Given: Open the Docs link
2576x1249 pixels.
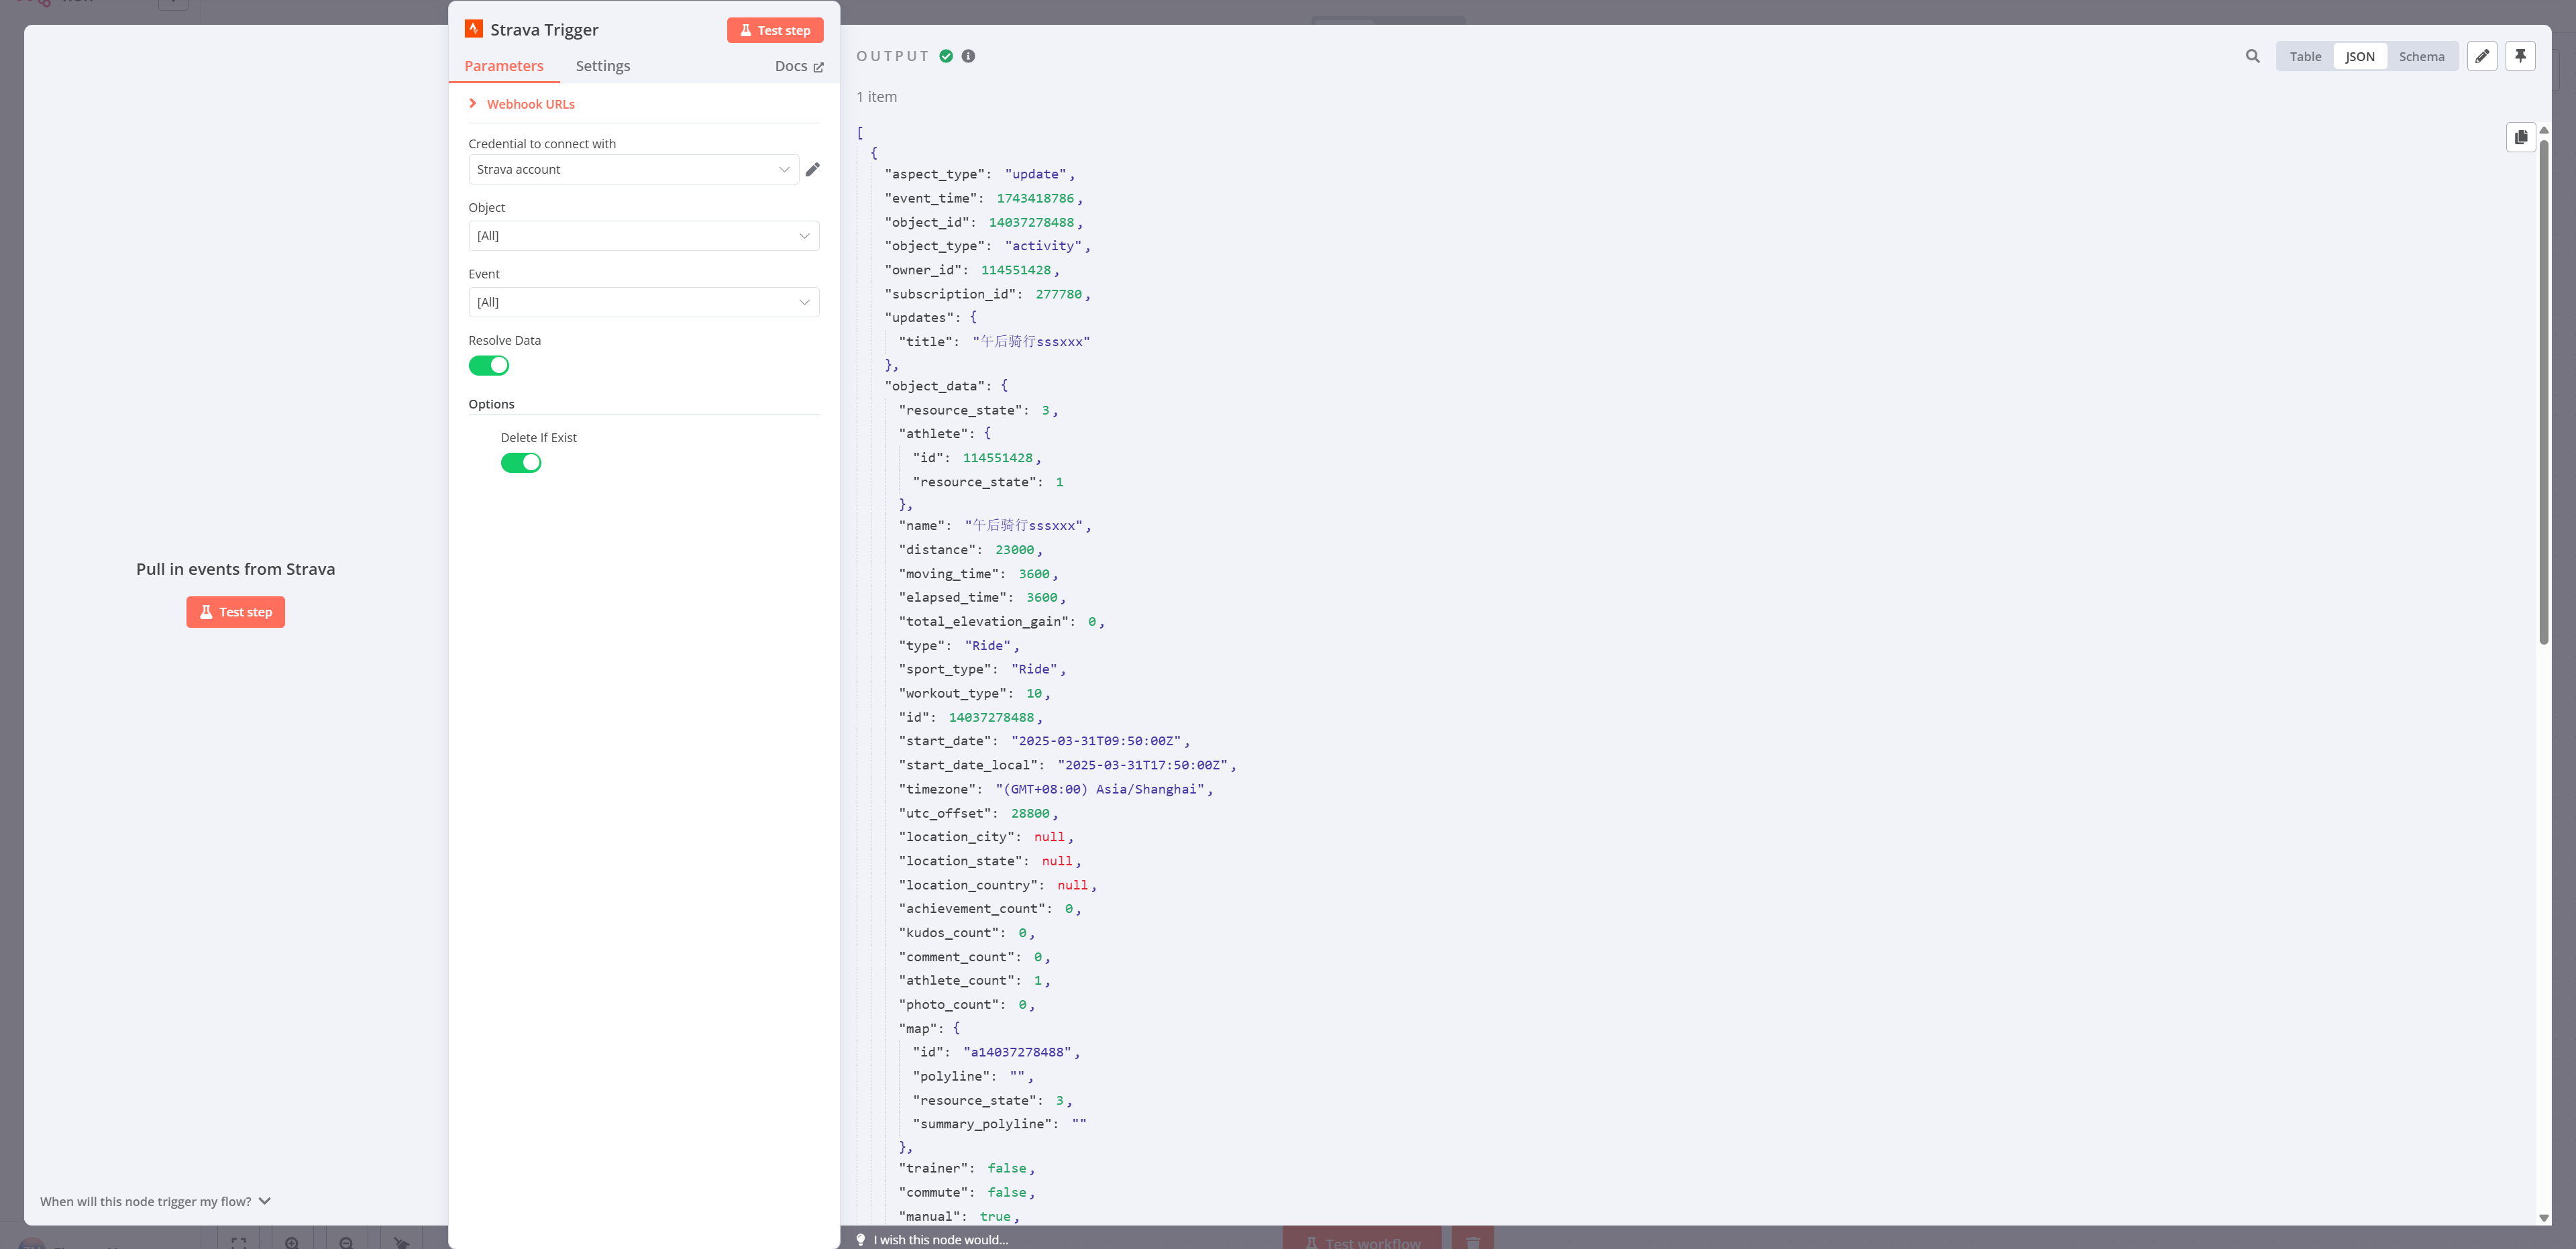Looking at the screenshot, I should [x=799, y=66].
